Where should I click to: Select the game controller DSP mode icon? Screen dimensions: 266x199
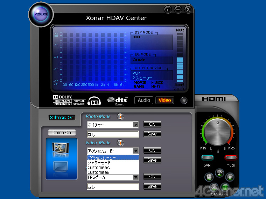214,187
